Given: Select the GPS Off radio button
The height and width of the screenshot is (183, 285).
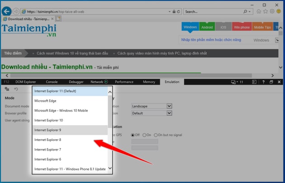Looking at the screenshot, I should tap(133, 135).
